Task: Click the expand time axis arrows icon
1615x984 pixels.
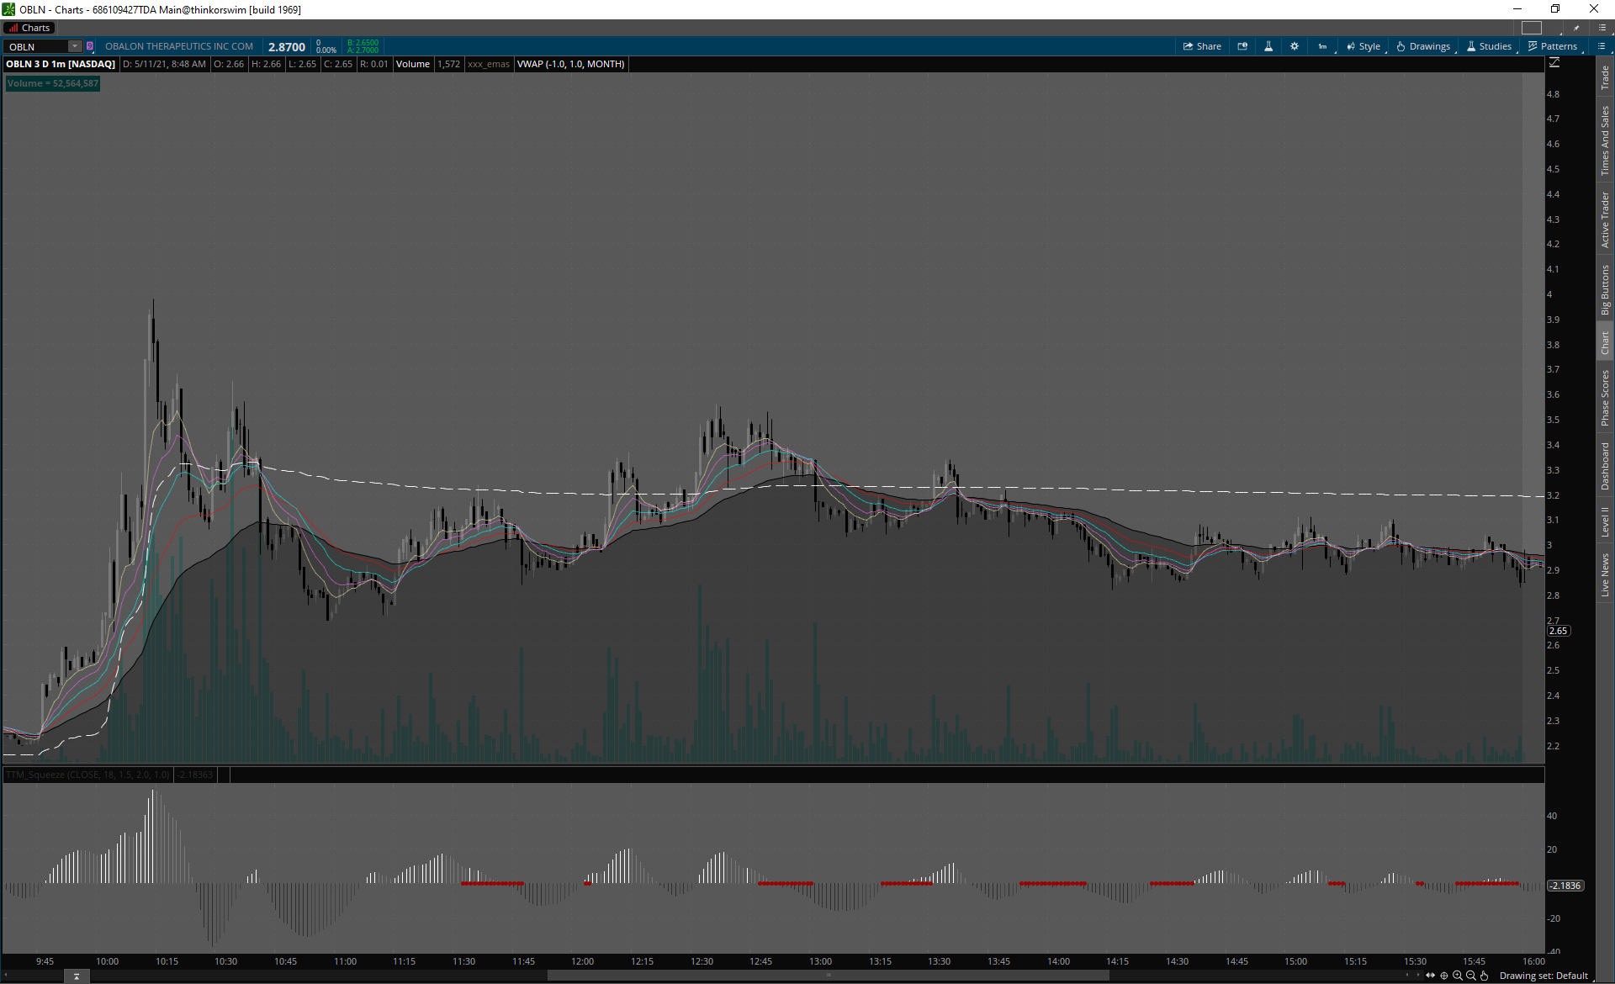Action: pos(1430,976)
